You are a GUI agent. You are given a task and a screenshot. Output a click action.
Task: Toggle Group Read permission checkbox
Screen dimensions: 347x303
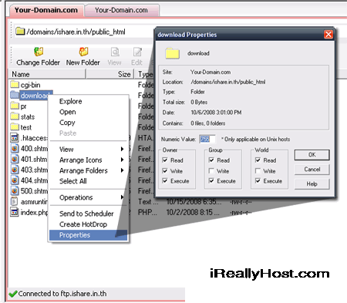click(x=211, y=160)
